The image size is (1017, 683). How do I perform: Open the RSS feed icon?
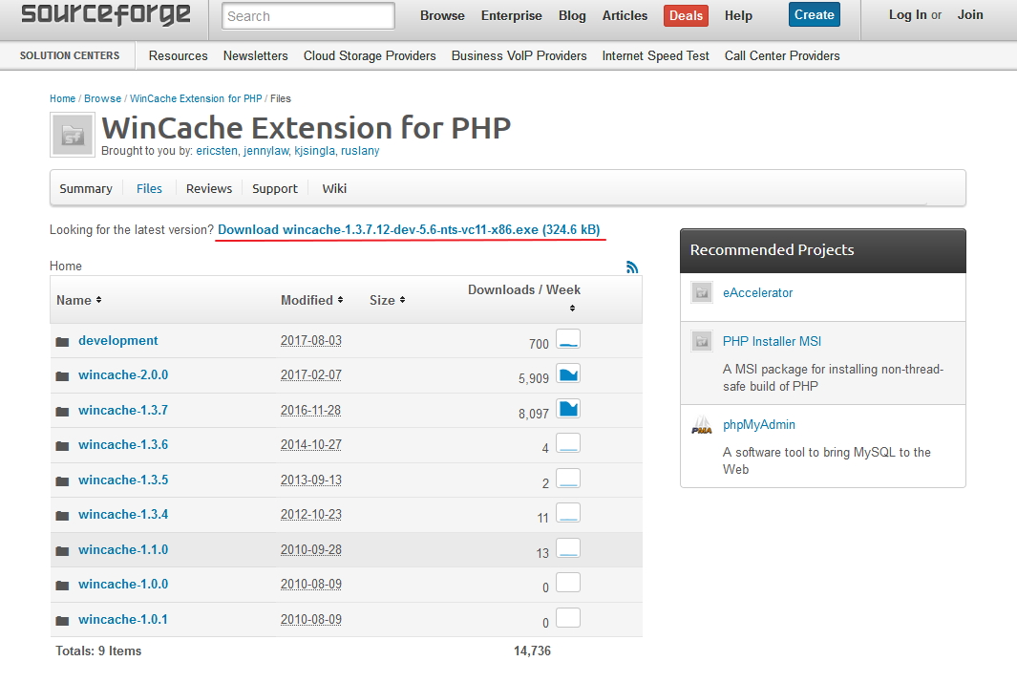point(632,267)
